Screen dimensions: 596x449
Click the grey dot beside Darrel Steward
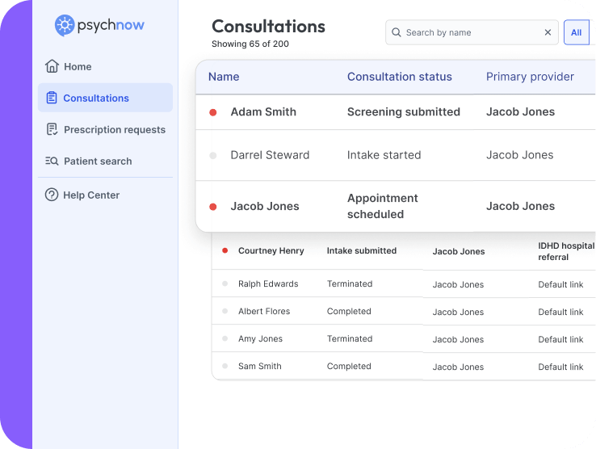pyautogui.click(x=213, y=155)
